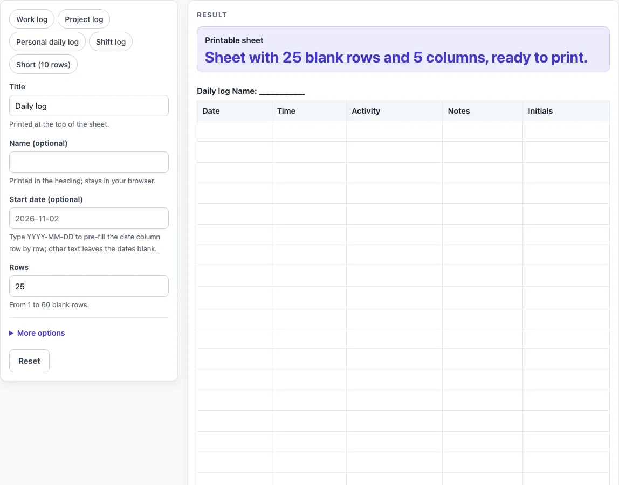The image size is (619, 485).
Task: Apply the Work log preset
Action: tap(32, 19)
